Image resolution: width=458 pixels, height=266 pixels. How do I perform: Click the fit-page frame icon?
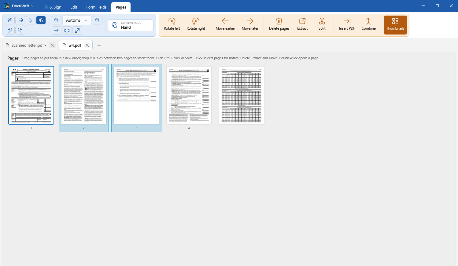pyautogui.click(x=67, y=30)
